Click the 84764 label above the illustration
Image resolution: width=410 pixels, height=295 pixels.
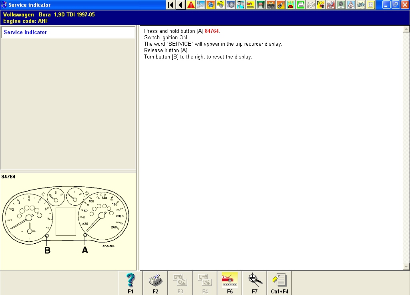pos(8,177)
